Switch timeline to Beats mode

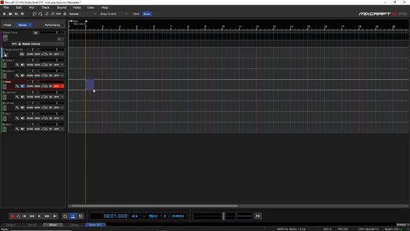click(x=147, y=14)
